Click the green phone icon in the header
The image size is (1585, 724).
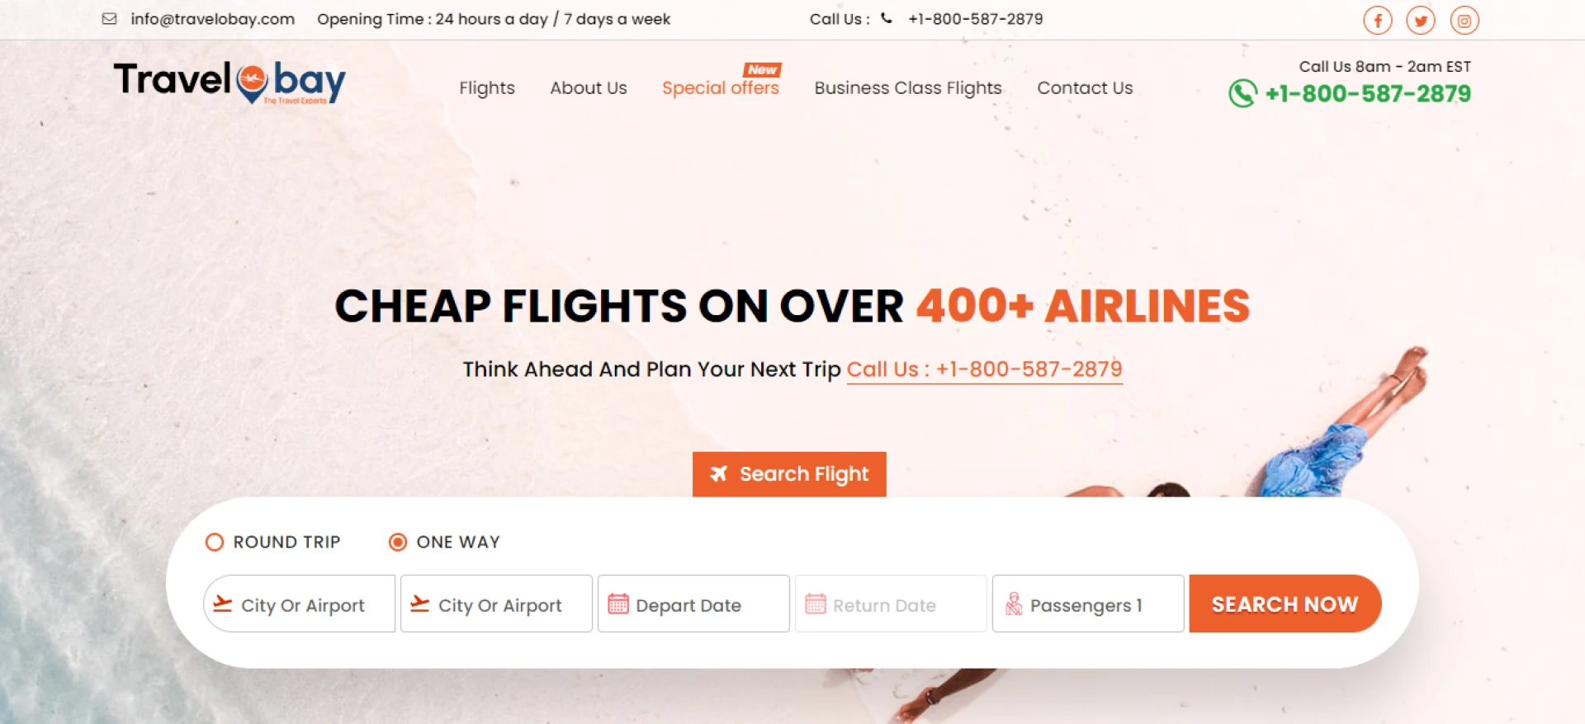pos(1241,95)
